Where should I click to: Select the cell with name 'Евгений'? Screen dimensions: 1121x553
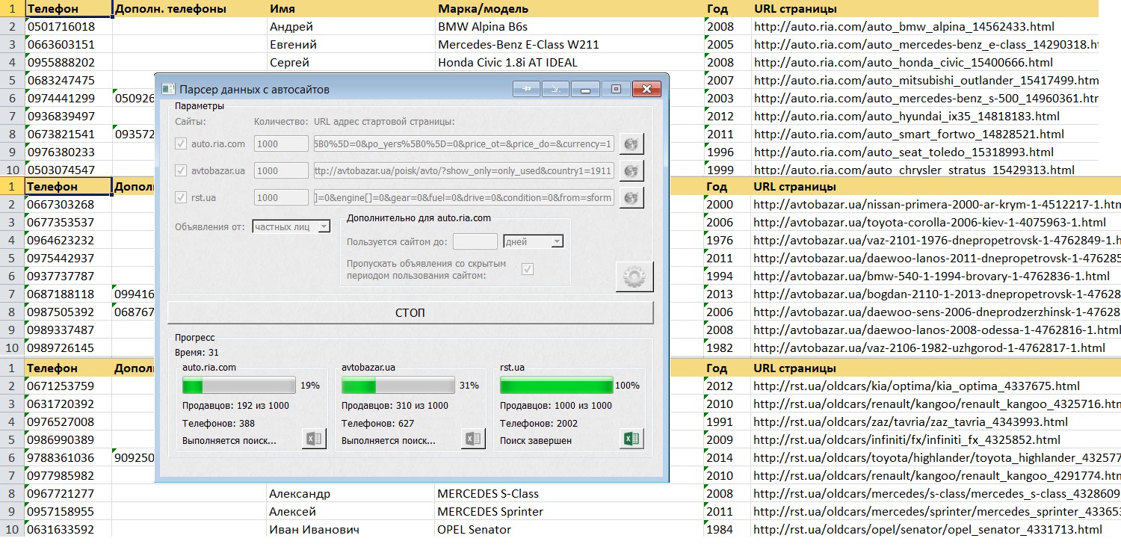coord(350,44)
